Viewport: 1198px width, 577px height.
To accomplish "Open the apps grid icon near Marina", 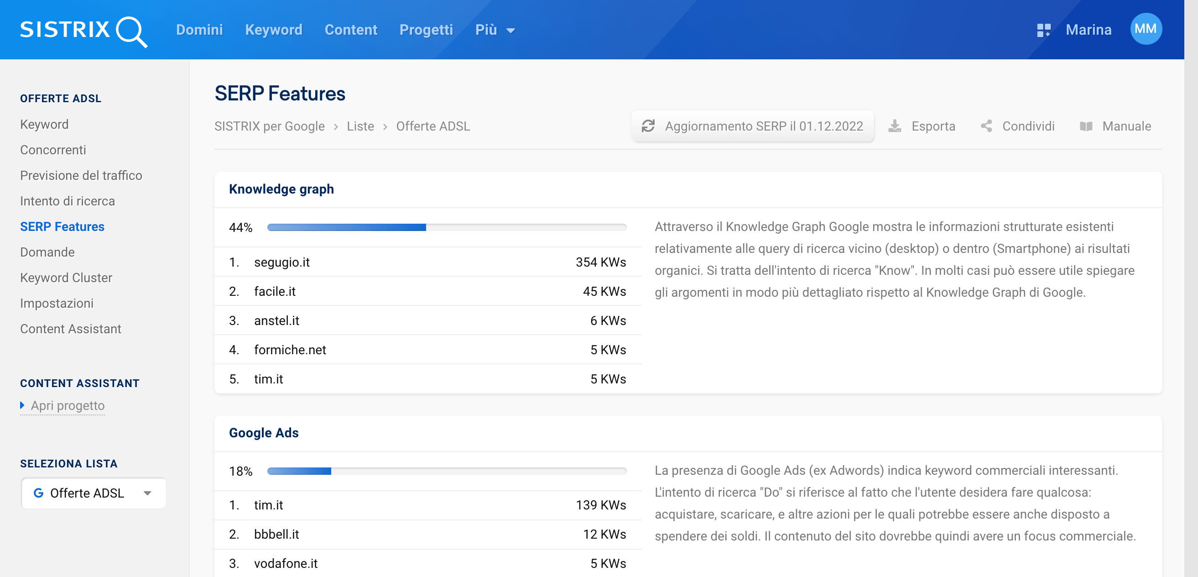I will [x=1044, y=30].
